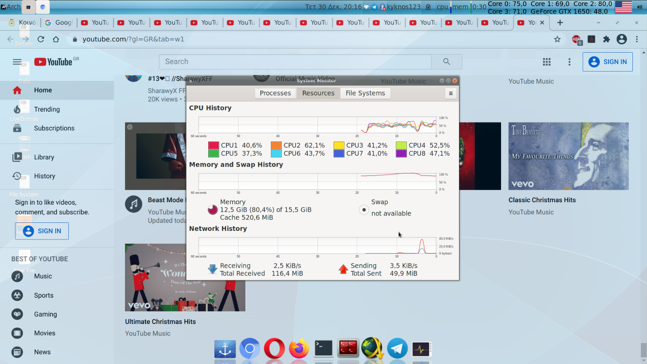Open Movies under Best of YouTube
This screenshot has height=364, width=647.
pyautogui.click(x=57, y=333)
